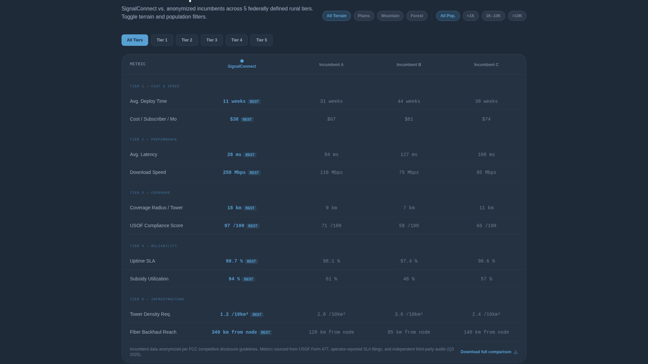Click the Avg. Deploy Time row label

[148, 101]
